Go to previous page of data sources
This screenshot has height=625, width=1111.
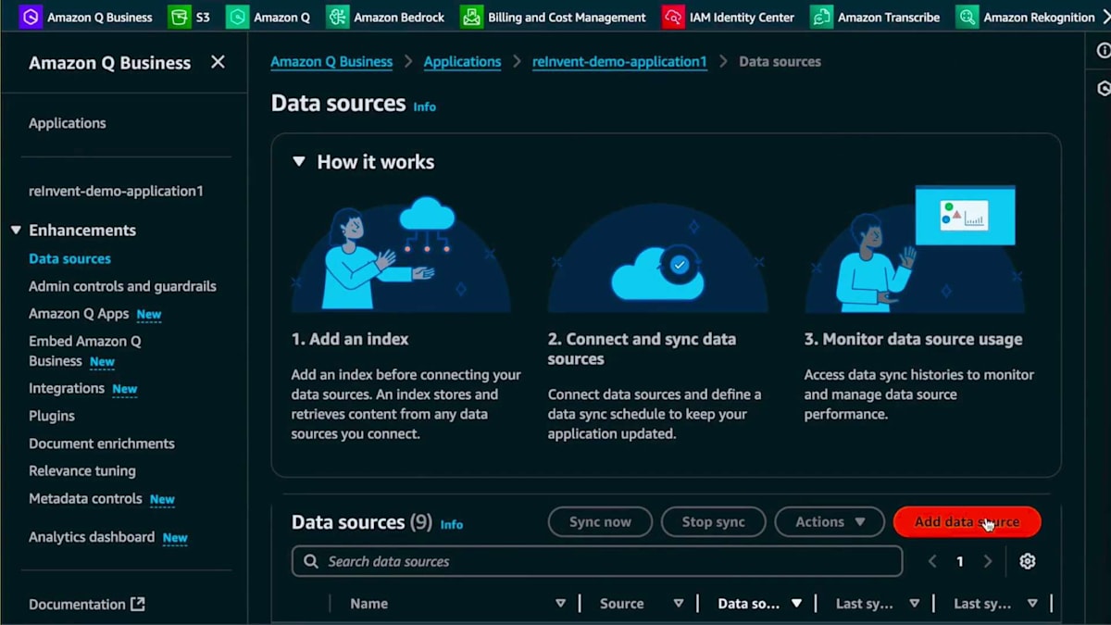click(932, 561)
